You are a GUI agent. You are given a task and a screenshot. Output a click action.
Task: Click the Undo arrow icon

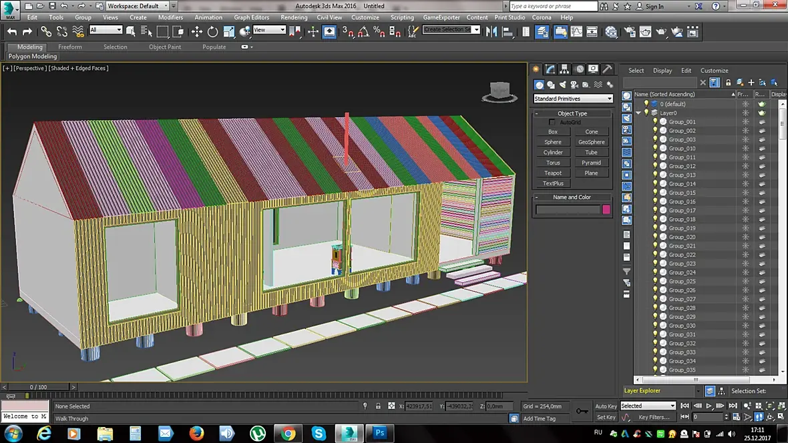tap(12, 31)
